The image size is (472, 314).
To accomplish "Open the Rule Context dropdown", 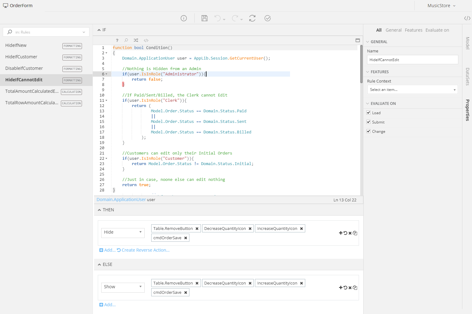I will click(x=412, y=90).
